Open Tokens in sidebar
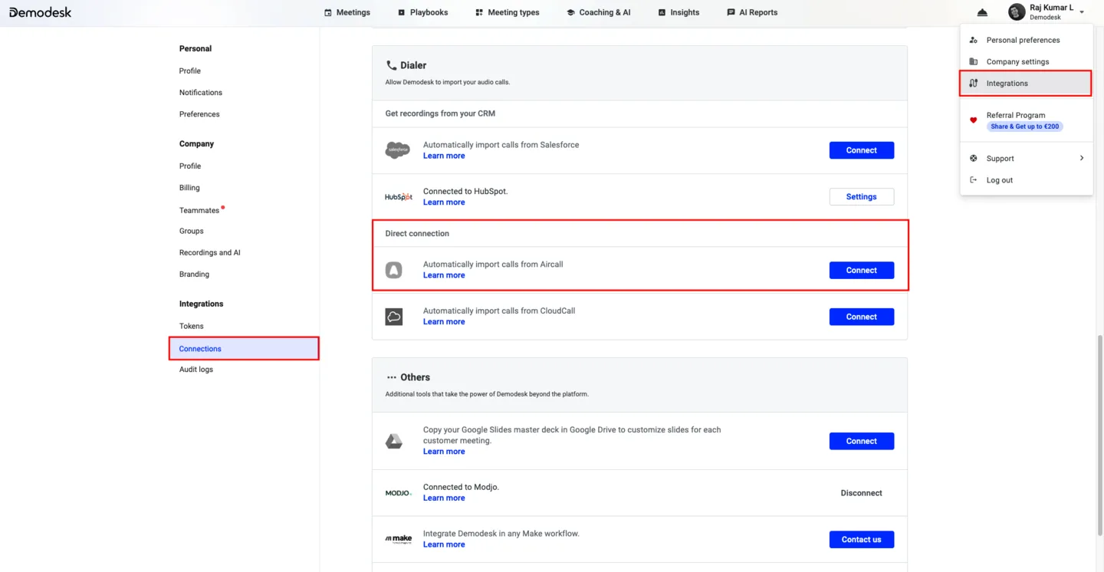Viewport: 1104px width, 572px height. [x=192, y=326]
